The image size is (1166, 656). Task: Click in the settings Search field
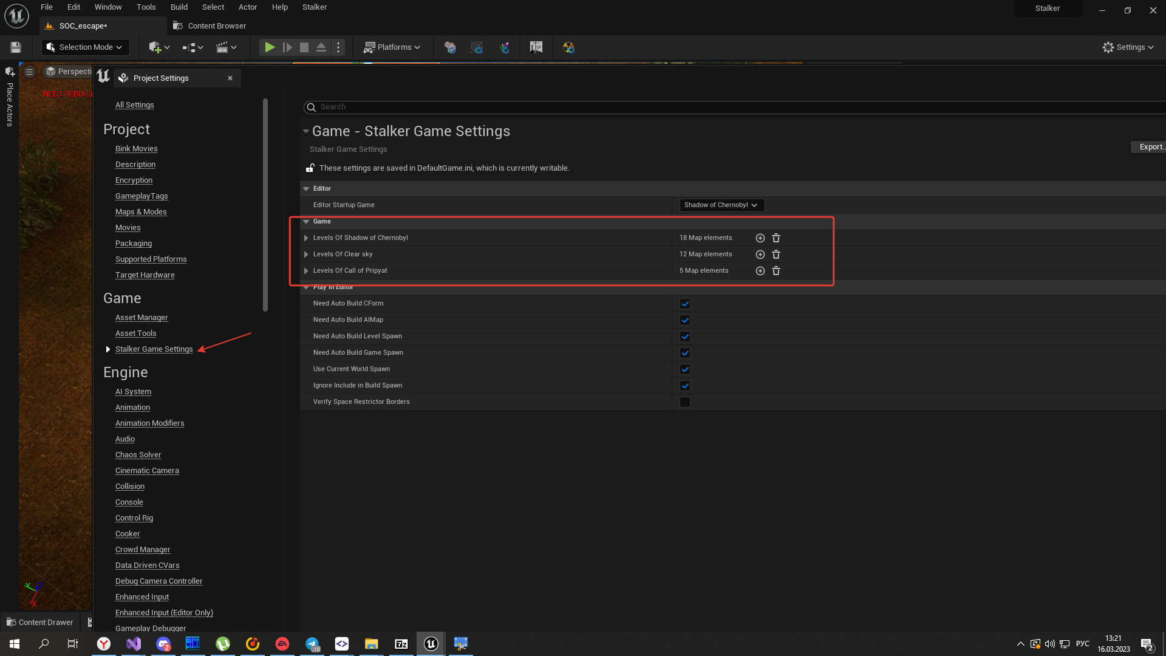[x=735, y=107]
